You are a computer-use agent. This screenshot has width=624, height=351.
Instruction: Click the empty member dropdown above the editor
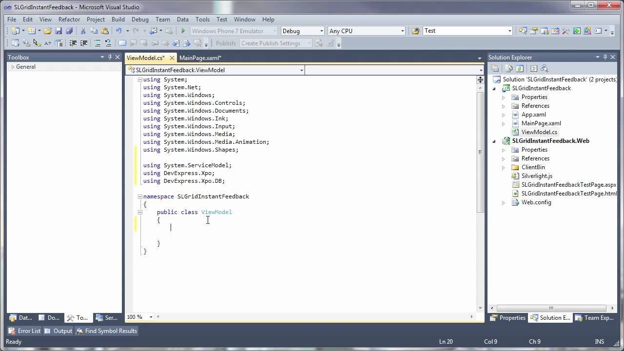[394, 70]
